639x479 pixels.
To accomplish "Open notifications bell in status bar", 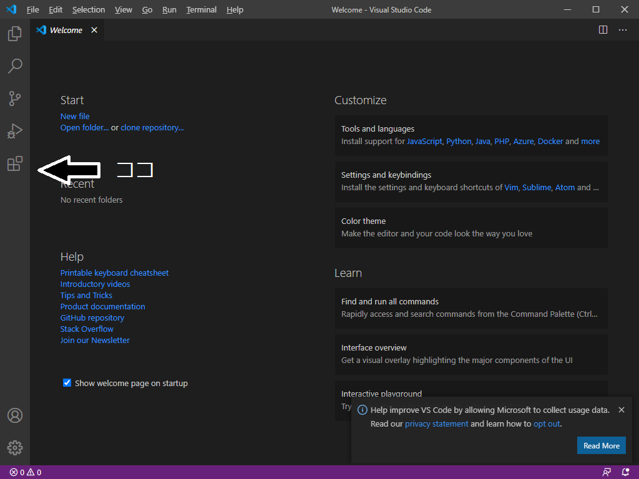I will pos(625,473).
